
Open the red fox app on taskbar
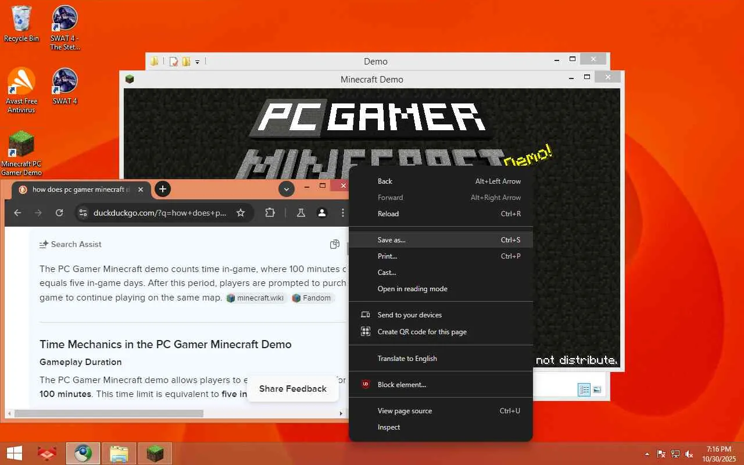(x=47, y=453)
